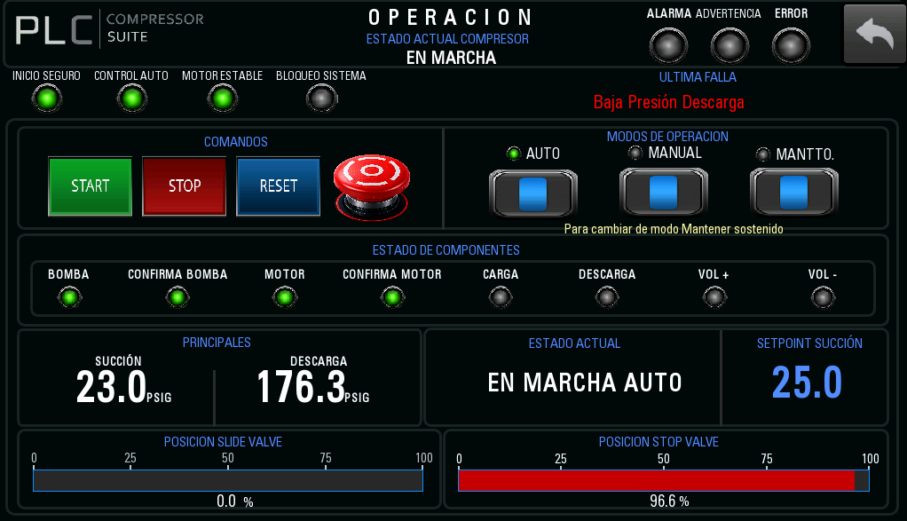
Task: Click the POSICION STOP VALVE heading
Action: pyautogui.click(x=659, y=442)
